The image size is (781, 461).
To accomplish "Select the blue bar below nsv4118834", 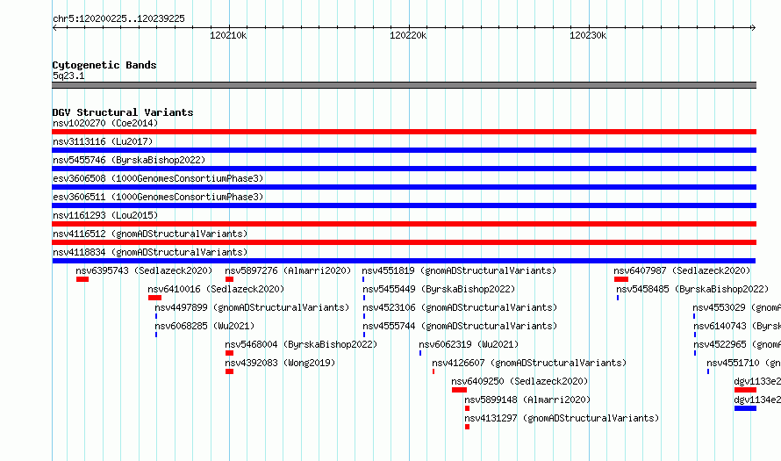I will coord(404,261).
